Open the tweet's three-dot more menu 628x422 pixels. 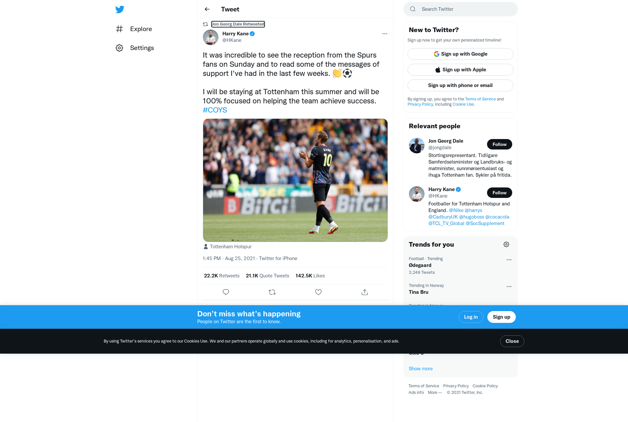click(x=385, y=34)
